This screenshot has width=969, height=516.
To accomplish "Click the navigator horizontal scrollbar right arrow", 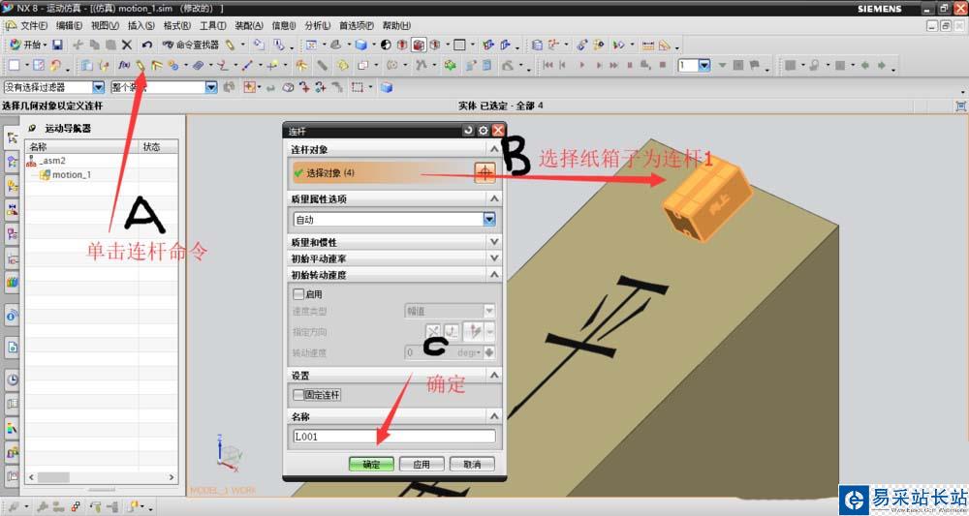I will [x=172, y=477].
